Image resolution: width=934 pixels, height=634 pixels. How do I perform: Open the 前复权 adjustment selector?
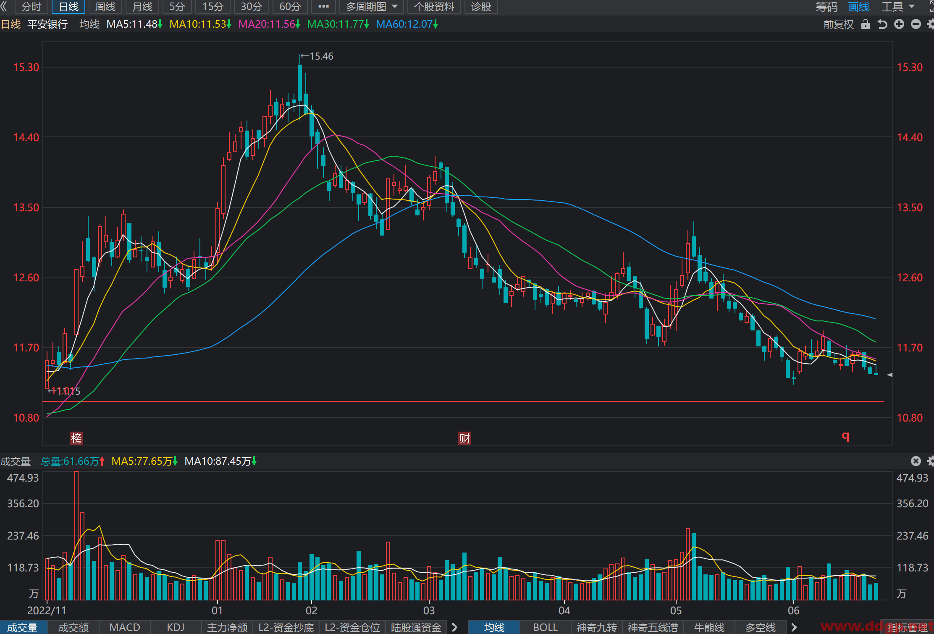pos(838,24)
